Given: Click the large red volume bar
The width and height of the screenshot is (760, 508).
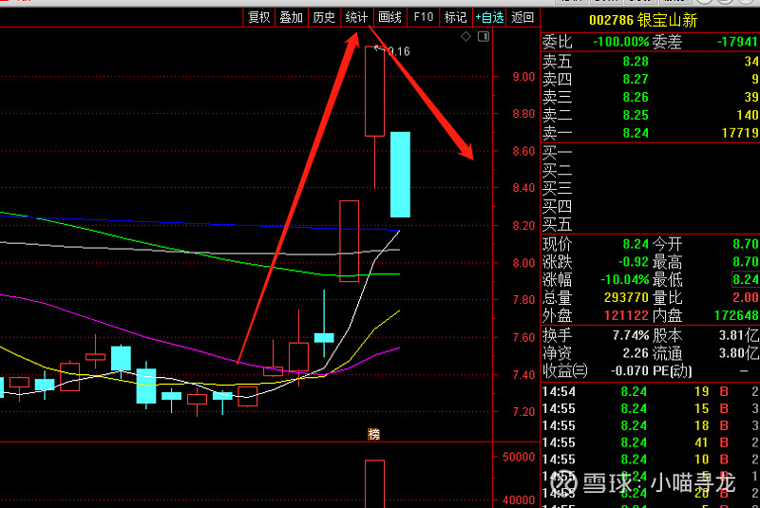Looking at the screenshot, I should coord(374,483).
